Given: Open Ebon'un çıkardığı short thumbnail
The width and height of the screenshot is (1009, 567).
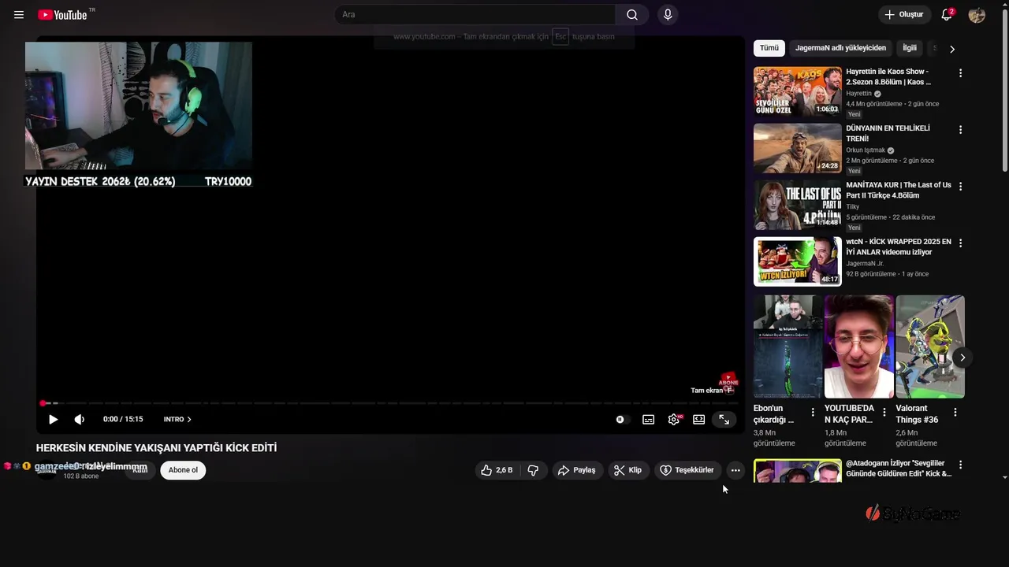Looking at the screenshot, I should point(788,346).
